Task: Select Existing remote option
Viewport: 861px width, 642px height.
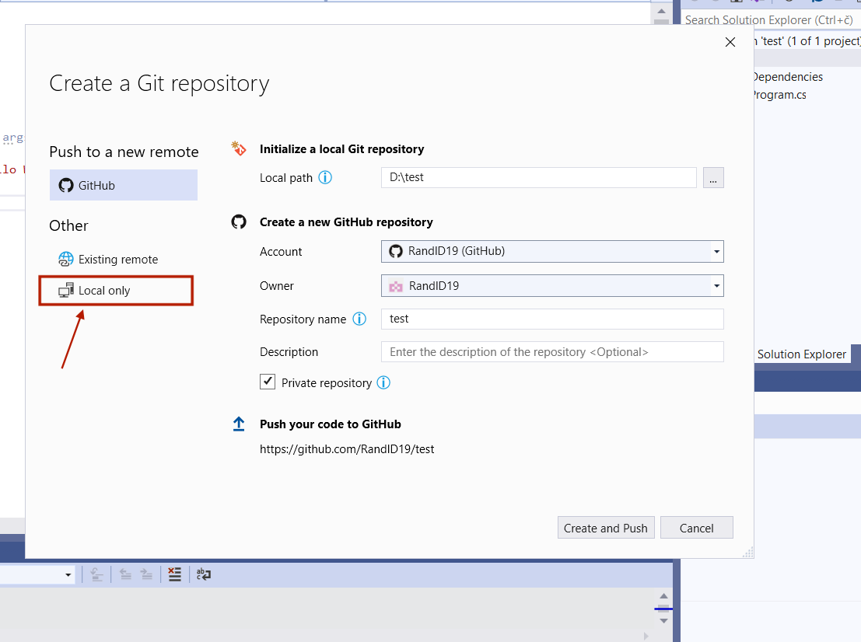Action: click(117, 260)
